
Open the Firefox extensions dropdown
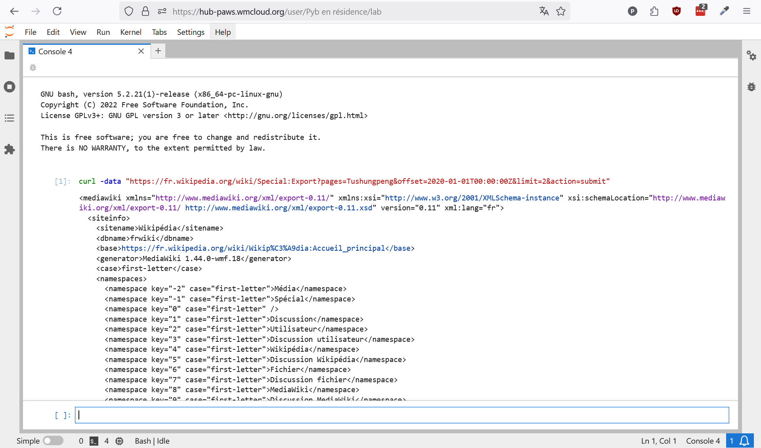654,11
